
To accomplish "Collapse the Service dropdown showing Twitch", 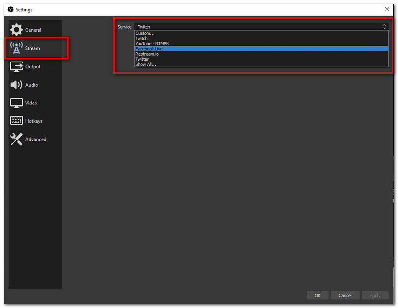I will 261,27.
